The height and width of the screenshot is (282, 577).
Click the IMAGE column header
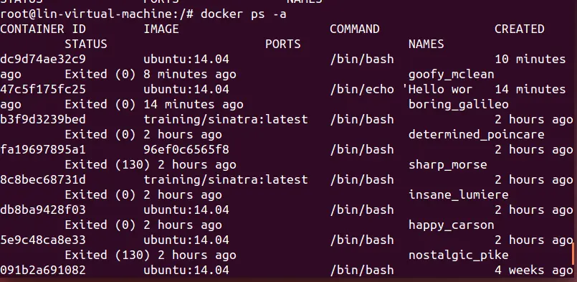point(161,29)
